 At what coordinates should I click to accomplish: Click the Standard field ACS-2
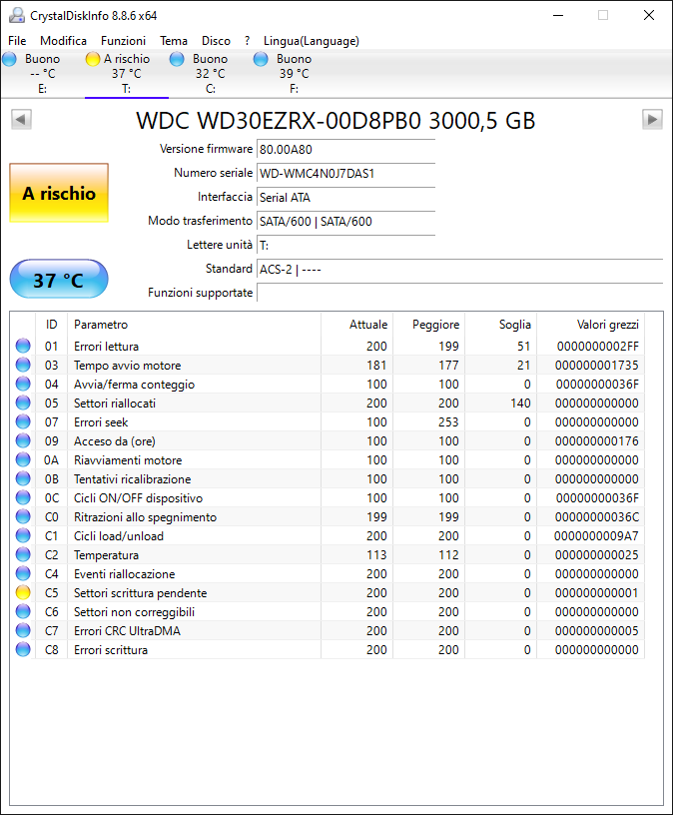460,270
